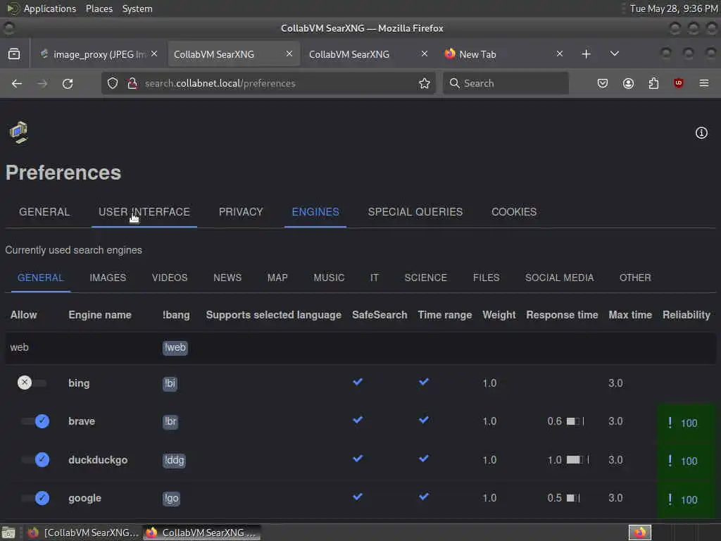Disable the brave engine toggle
This screenshot has height=541, width=721.
click(35, 421)
